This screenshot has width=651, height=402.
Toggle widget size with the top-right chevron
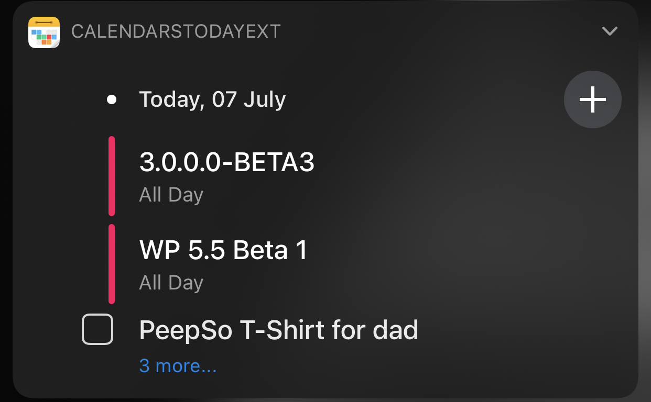tap(610, 31)
